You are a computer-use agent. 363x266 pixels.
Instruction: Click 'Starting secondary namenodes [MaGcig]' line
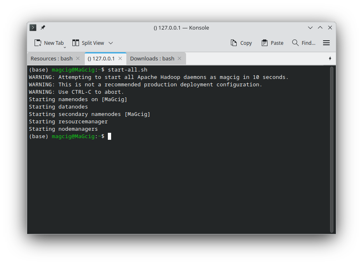(x=90, y=114)
